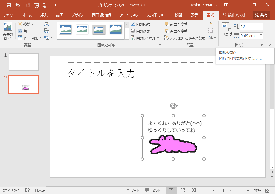275x194 pixels.
Task: Switch to the 表示 tab
Action: pyautogui.click(x=194, y=15)
